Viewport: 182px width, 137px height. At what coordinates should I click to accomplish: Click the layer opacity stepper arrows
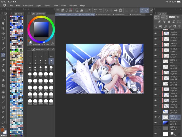(x=180, y=17)
